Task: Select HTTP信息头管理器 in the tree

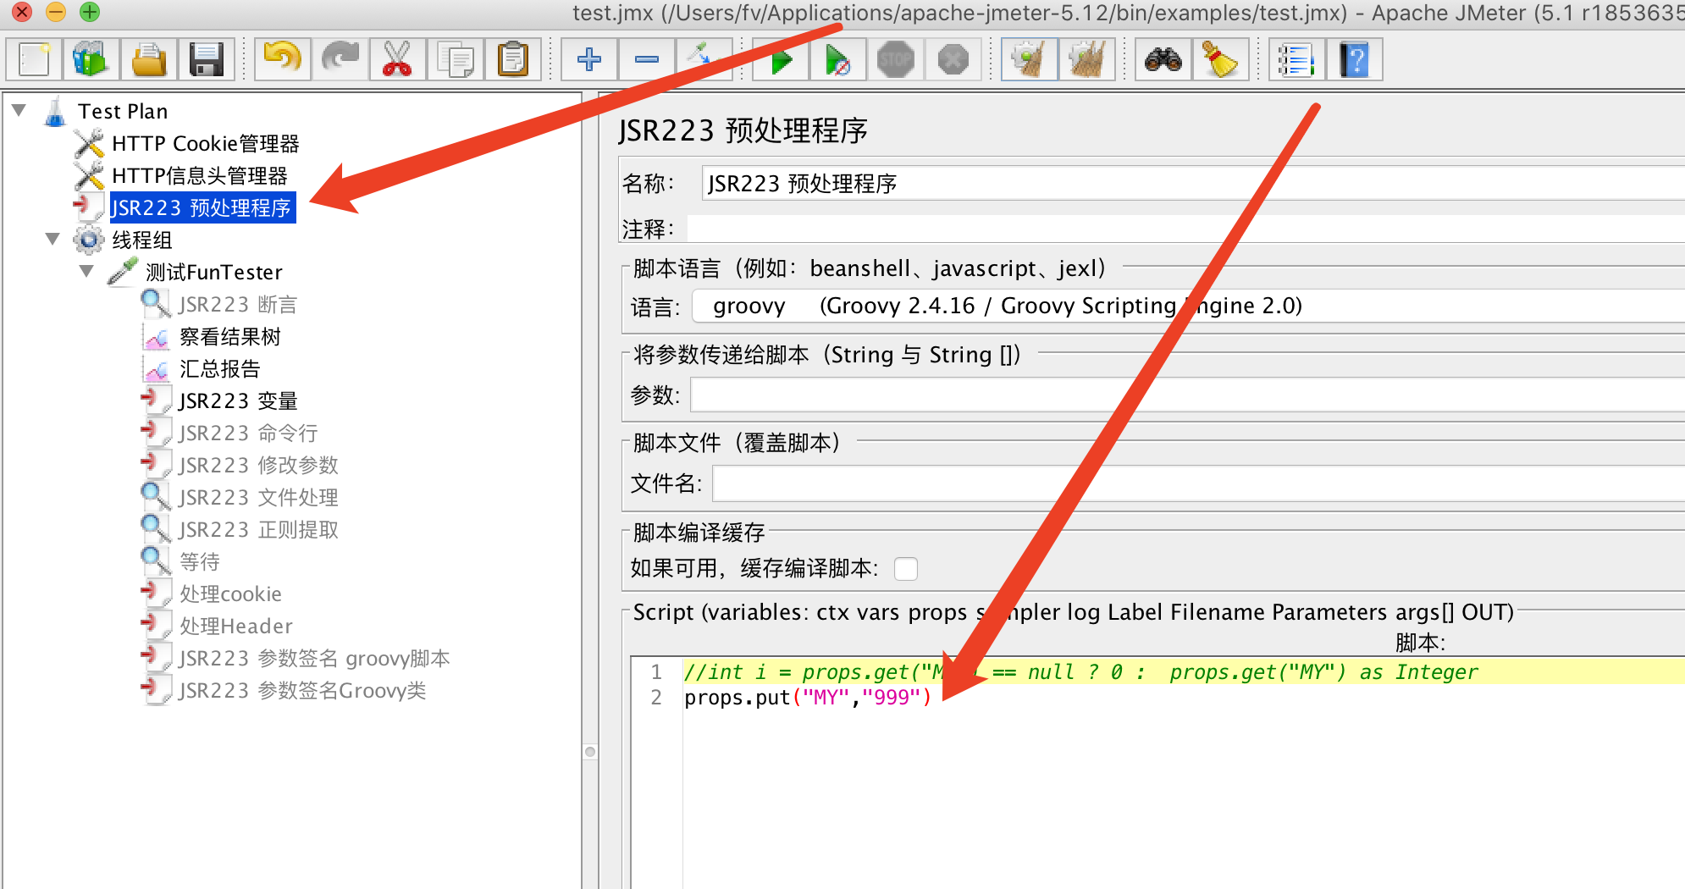Action: (200, 176)
